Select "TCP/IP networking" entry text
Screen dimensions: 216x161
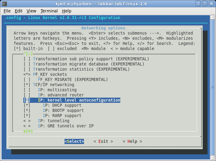point(54,85)
